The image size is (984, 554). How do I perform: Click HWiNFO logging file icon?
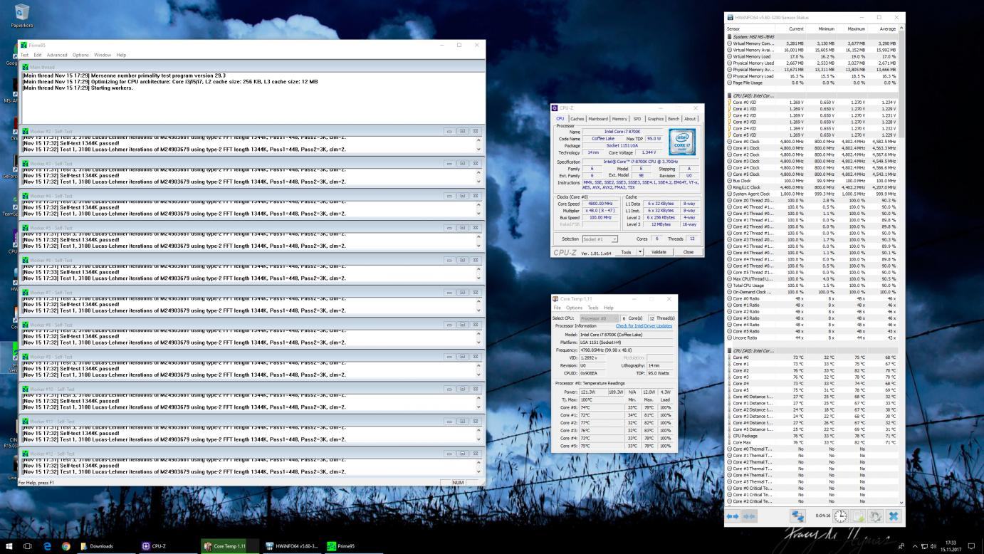pyautogui.click(x=859, y=516)
